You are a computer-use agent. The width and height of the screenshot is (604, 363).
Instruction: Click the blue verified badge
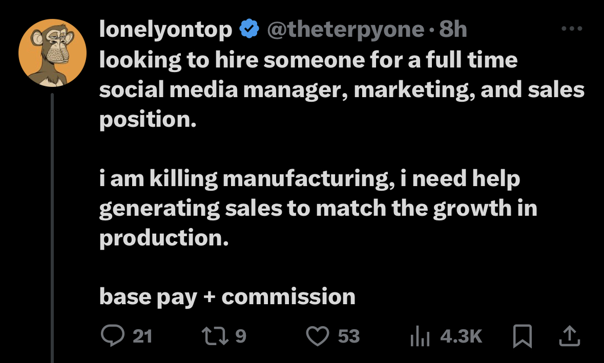click(x=249, y=30)
